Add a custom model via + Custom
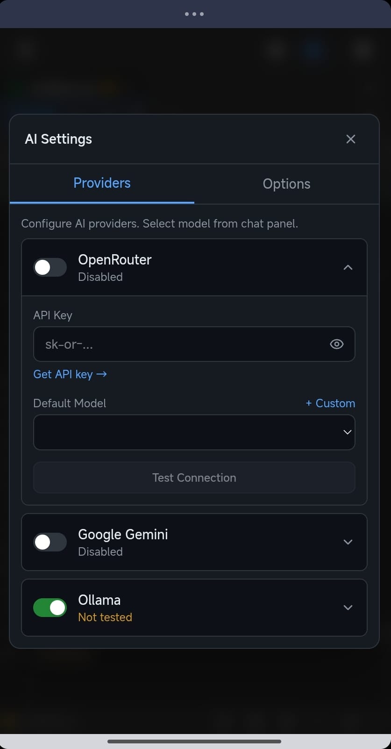 click(x=330, y=403)
